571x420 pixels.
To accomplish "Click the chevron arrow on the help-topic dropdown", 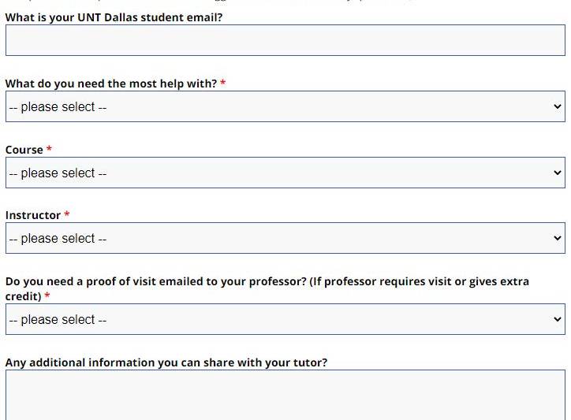I will pos(558,106).
